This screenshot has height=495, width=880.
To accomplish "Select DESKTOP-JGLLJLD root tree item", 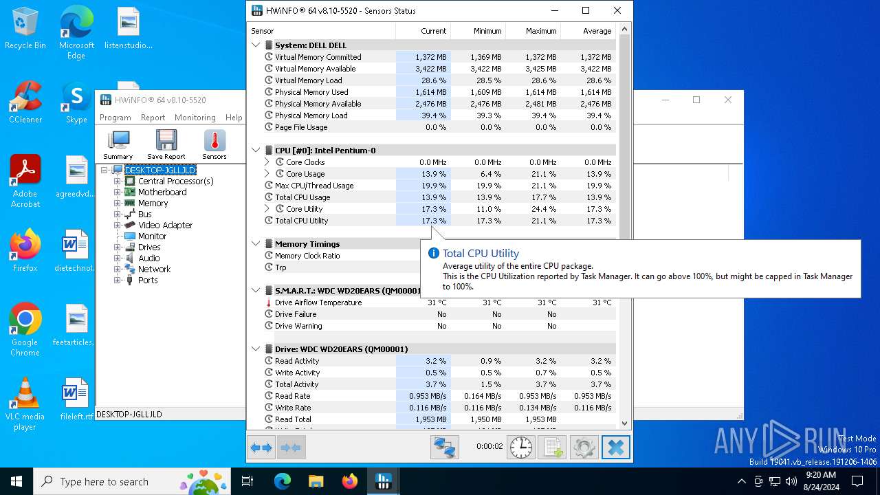I will tap(160, 170).
